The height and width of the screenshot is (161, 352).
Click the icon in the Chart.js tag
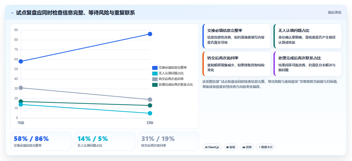206,147
